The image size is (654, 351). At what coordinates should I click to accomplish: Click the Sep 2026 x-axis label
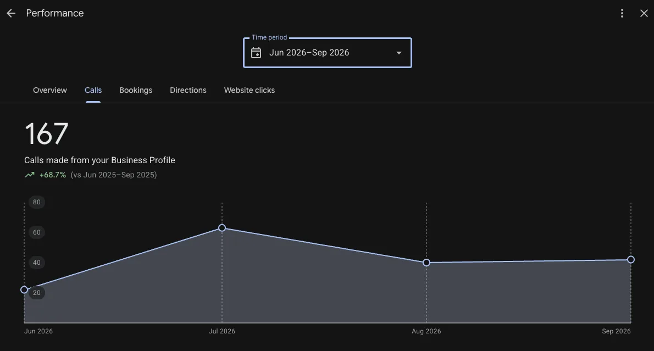click(616, 331)
